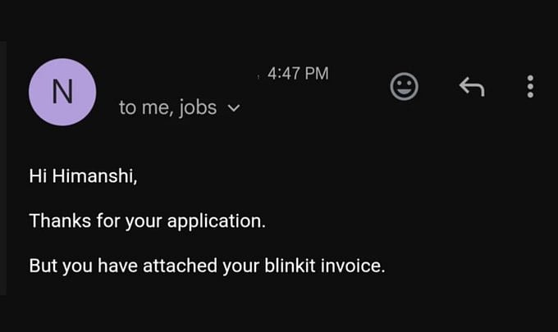
Task: Click the word "But" in the last line
Action: [x=43, y=266]
